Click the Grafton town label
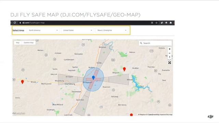The image size is (219, 123). point(136,68)
